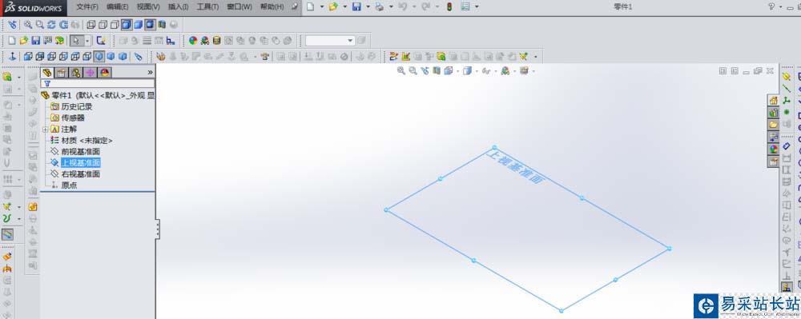Screen dimensions: 801x319
Task: Open heads-up View Settings icon
Action: click(x=524, y=71)
